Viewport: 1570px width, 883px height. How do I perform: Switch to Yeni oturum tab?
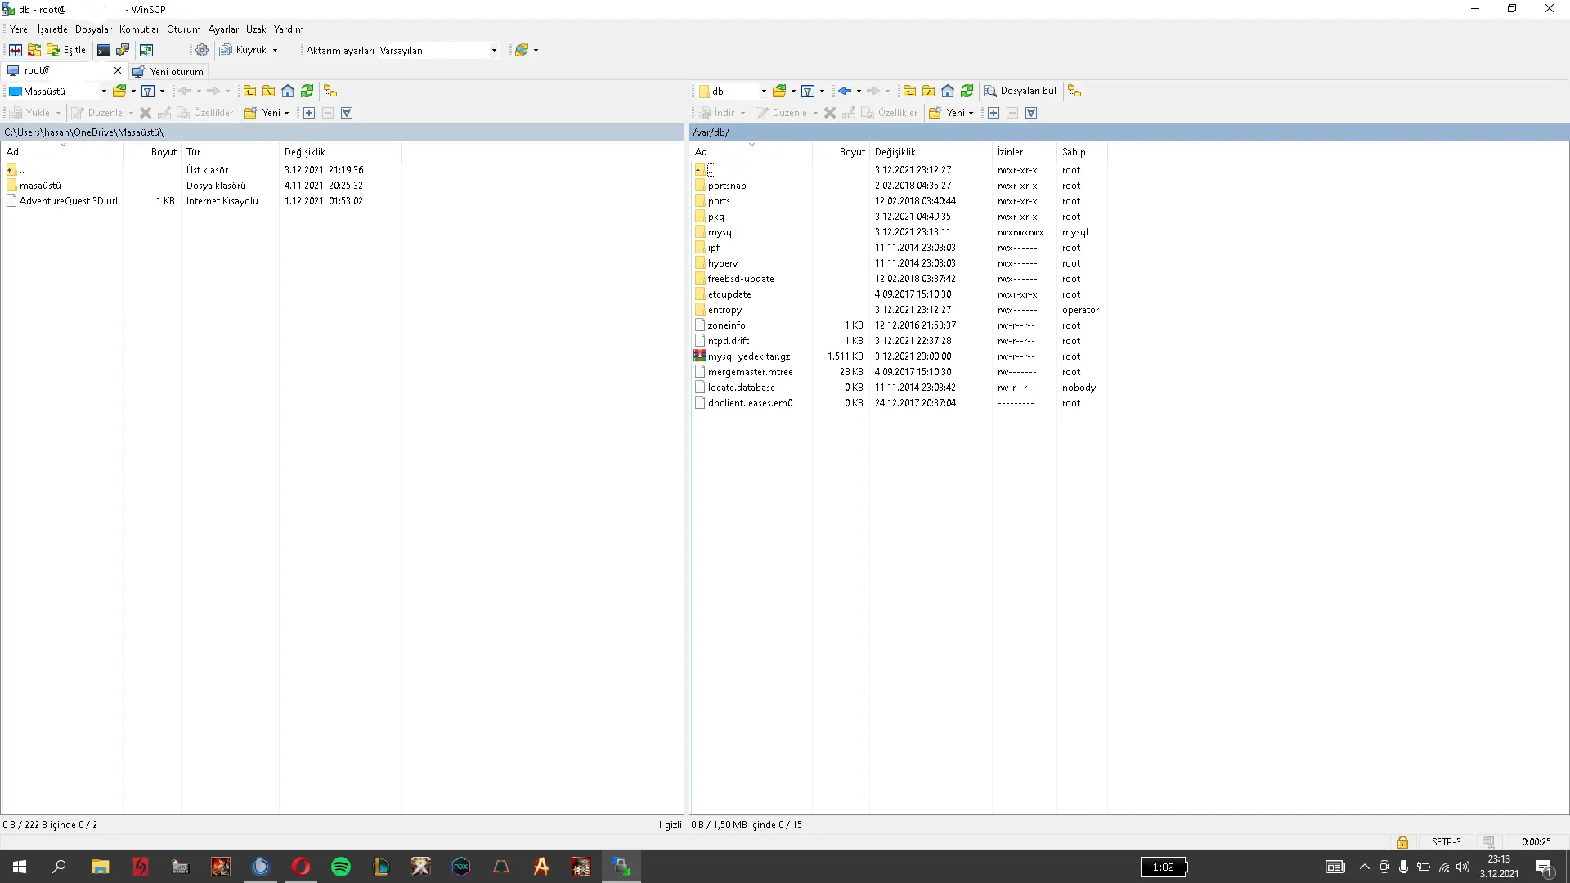[169, 71]
